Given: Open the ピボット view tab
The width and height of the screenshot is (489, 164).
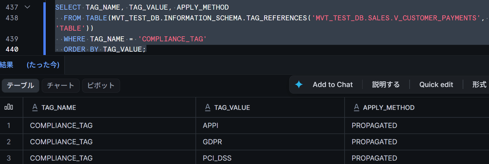Looking at the screenshot, I should (101, 85).
